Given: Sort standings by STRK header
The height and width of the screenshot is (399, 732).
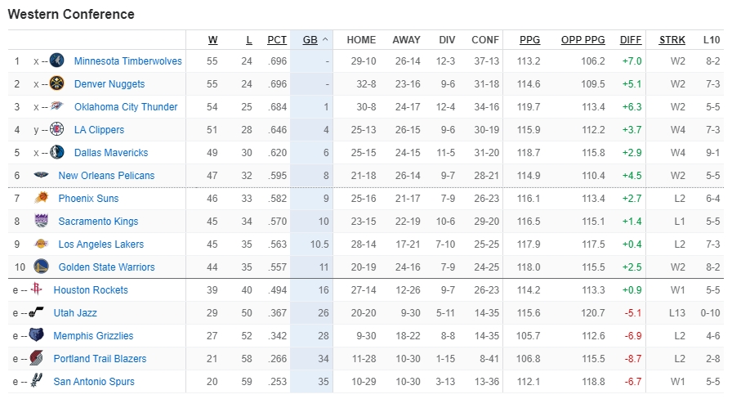Looking at the screenshot, I should (672, 39).
